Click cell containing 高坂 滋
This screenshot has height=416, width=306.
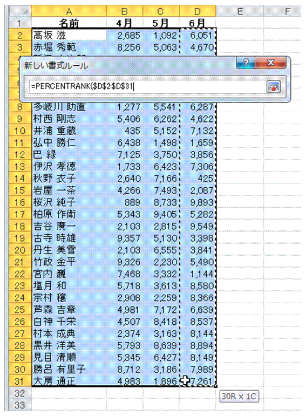69,35
